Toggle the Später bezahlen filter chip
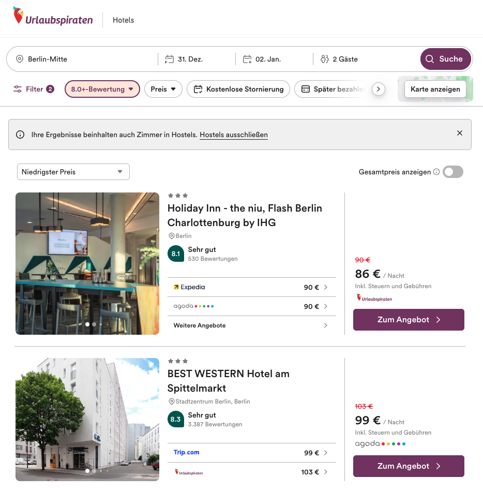This screenshot has height=492, width=483. coord(333,89)
